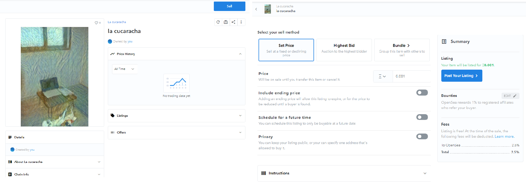Screen dimensions: 526x188
Task: Select the Set Price sell method
Action: point(286,50)
